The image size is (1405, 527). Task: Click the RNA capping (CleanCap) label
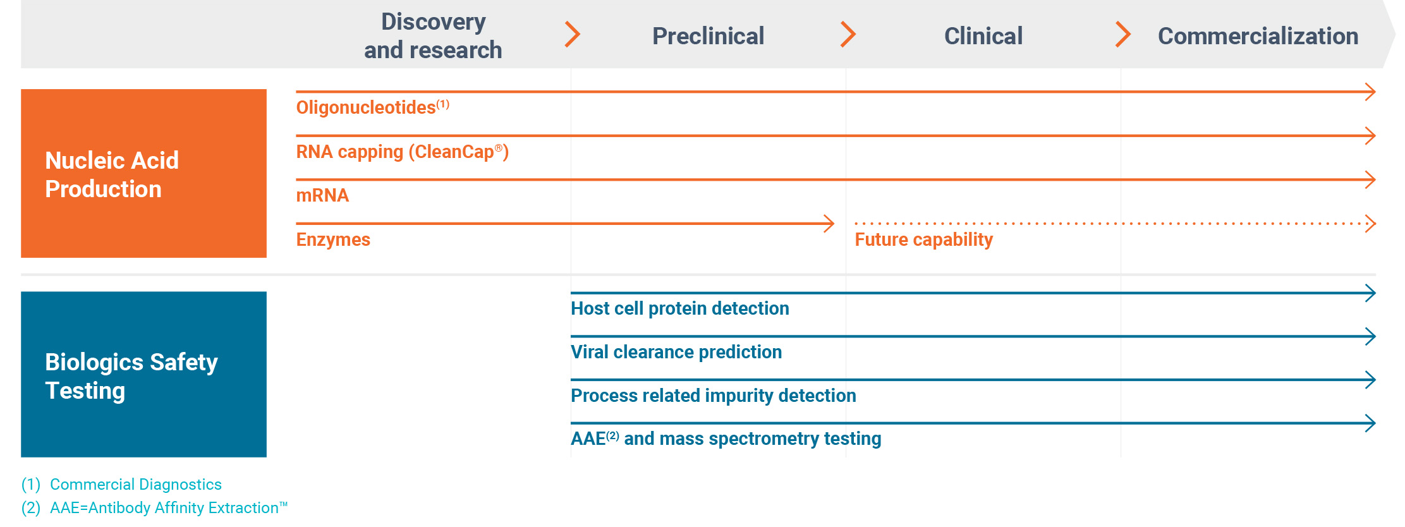click(x=402, y=152)
